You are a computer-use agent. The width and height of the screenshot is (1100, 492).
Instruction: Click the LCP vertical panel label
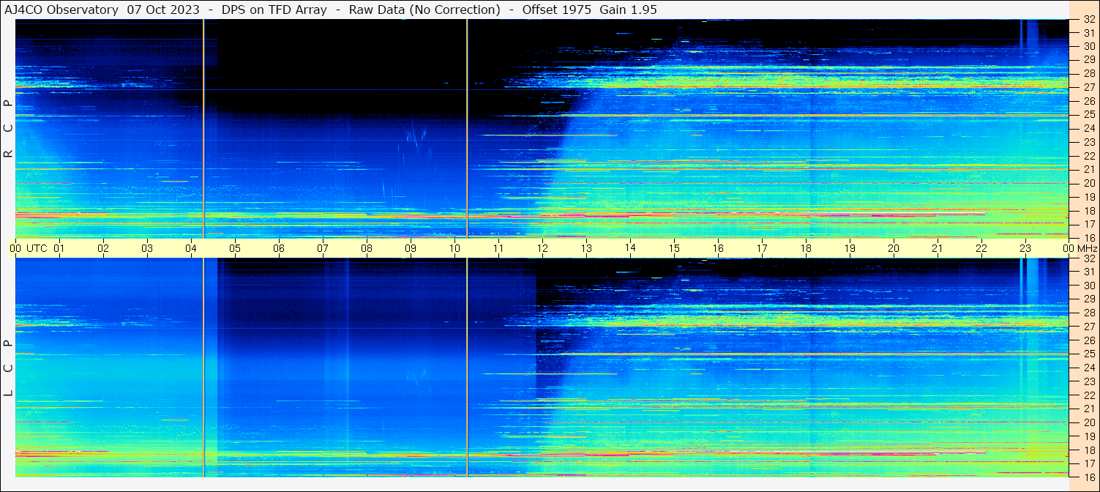pos(8,368)
